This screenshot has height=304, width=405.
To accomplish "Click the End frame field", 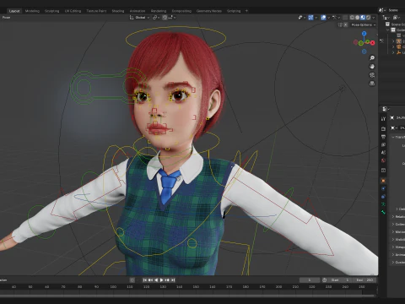I will coord(364,280).
